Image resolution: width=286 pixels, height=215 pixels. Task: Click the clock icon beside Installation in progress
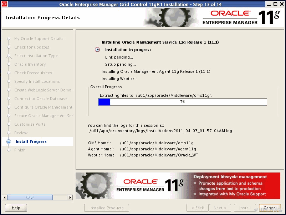(97, 50)
